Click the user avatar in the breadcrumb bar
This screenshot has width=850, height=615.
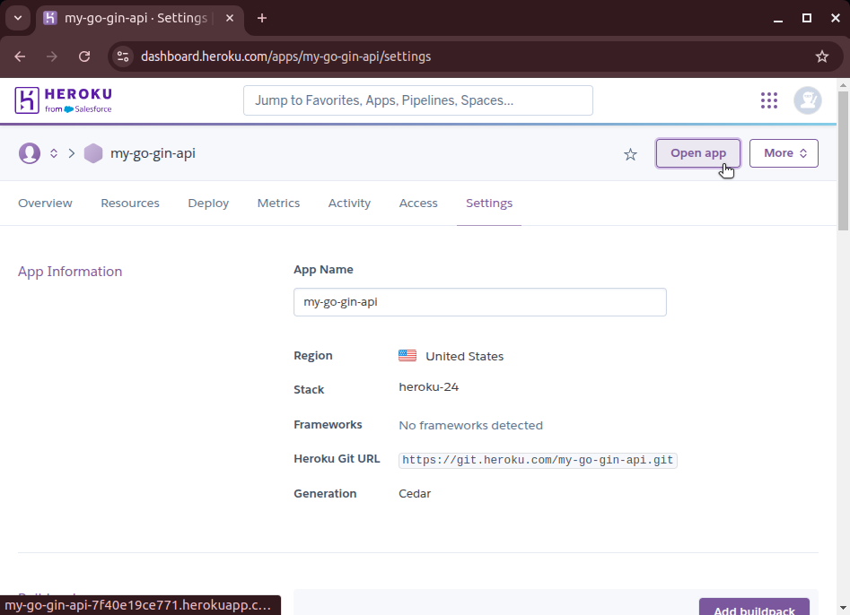pos(29,153)
